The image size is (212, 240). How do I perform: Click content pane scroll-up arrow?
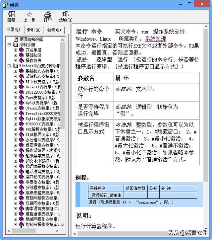pos(206,27)
